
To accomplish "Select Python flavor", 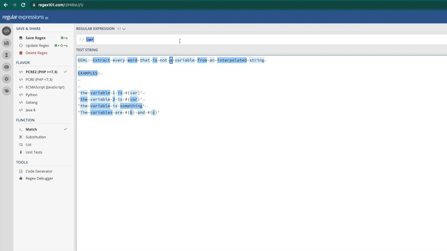I will (31, 95).
